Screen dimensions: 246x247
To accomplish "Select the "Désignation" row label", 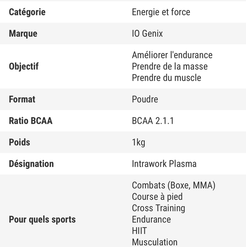I will tap(31, 164).
